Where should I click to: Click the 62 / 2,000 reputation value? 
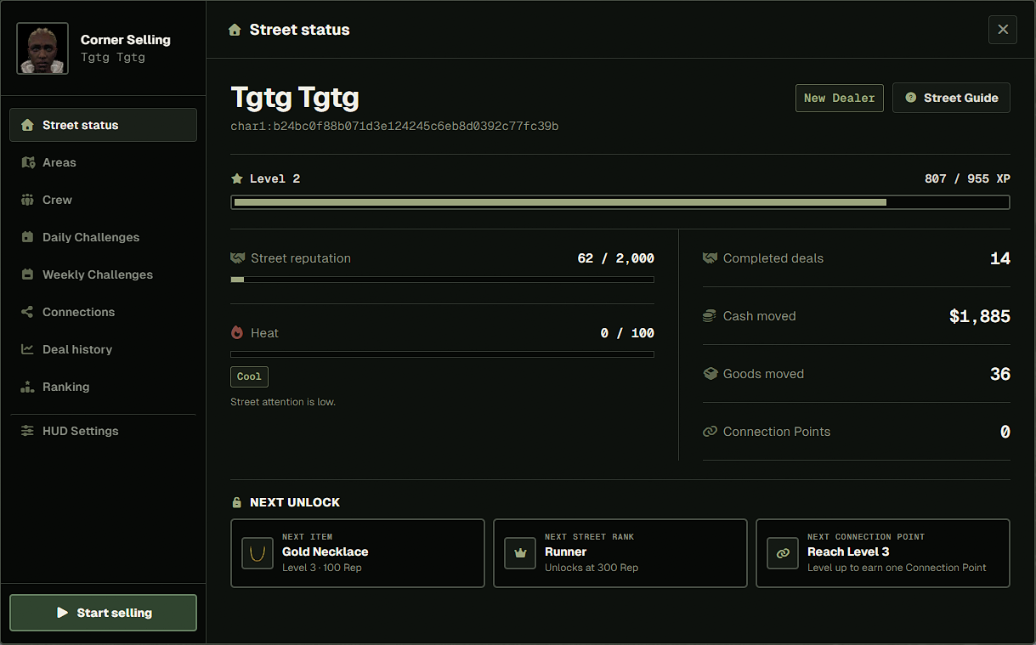tap(615, 258)
